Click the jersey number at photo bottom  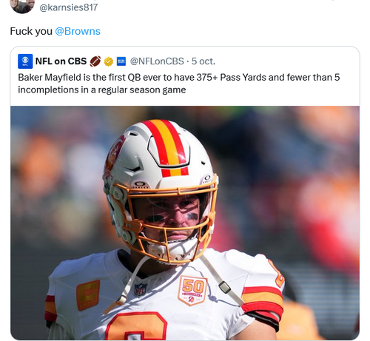[x=137, y=326]
